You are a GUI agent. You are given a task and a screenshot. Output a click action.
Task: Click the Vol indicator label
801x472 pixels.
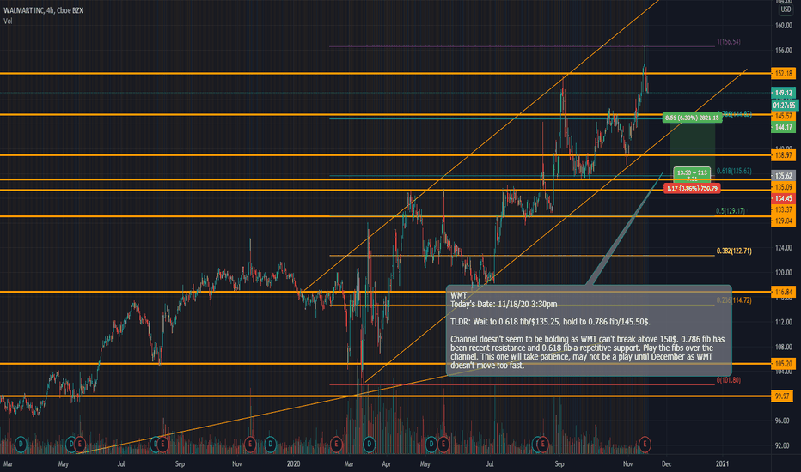point(8,21)
